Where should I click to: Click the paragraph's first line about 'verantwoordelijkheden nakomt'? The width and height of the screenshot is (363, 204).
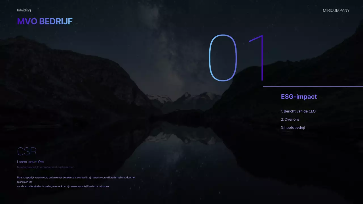pyautogui.click(x=76, y=177)
